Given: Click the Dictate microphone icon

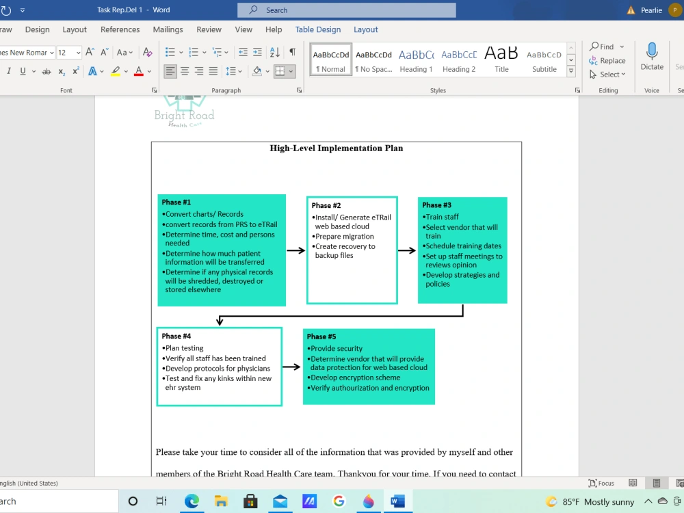Looking at the screenshot, I should [652, 51].
